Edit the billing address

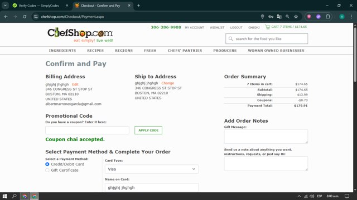point(75,84)
